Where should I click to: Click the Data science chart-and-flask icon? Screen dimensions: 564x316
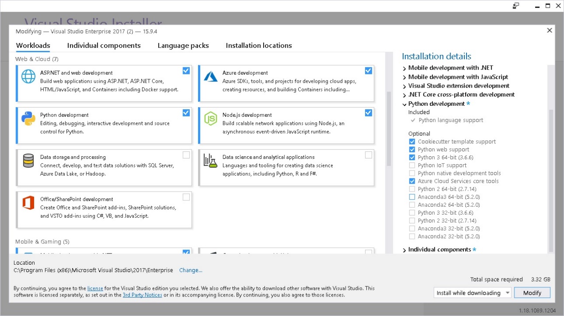click(x=210, y=160)
